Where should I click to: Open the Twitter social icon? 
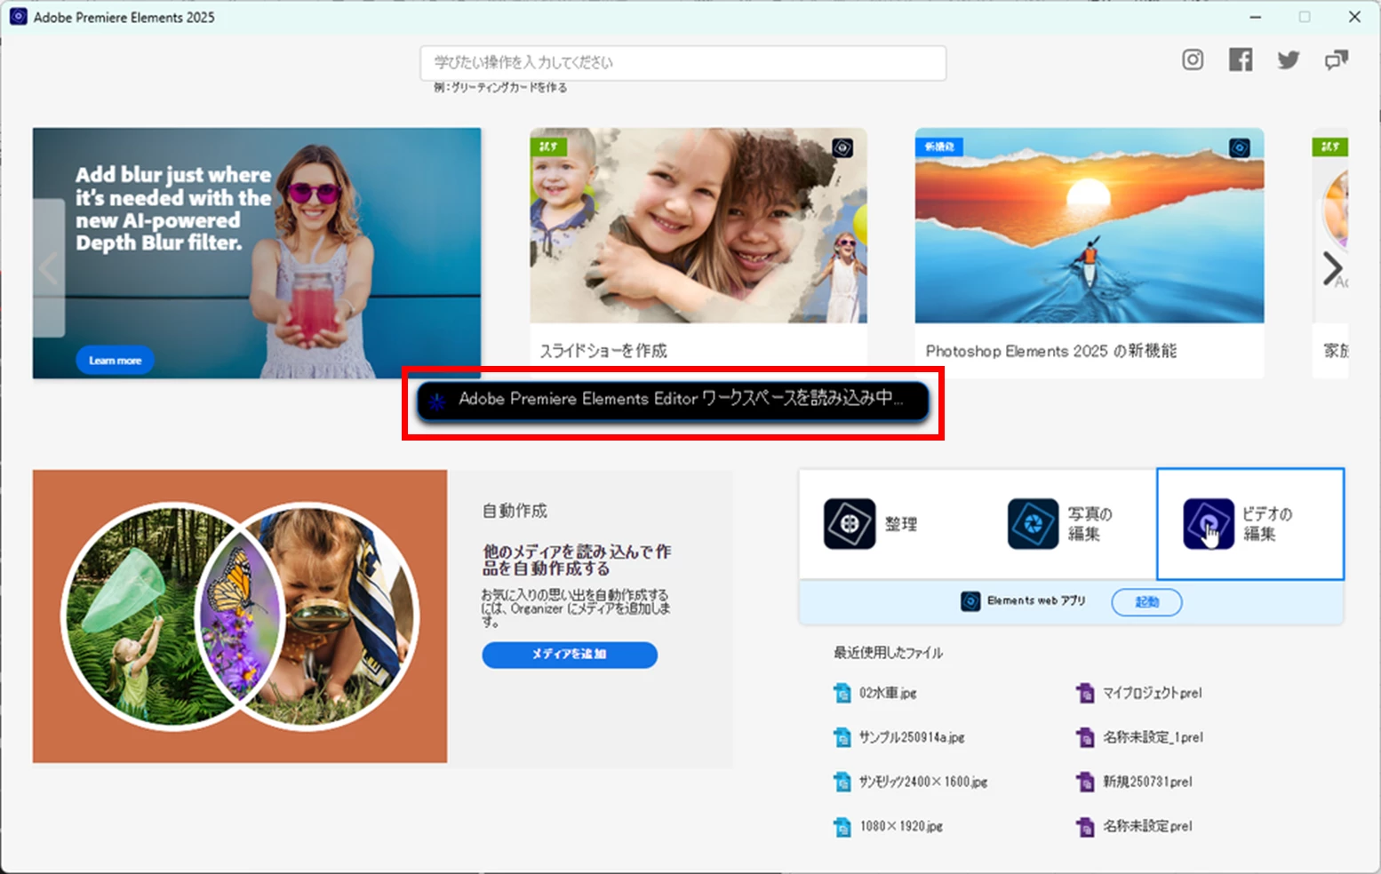[1289, 60]
